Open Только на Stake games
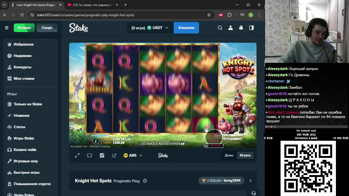 click(31, 104)
